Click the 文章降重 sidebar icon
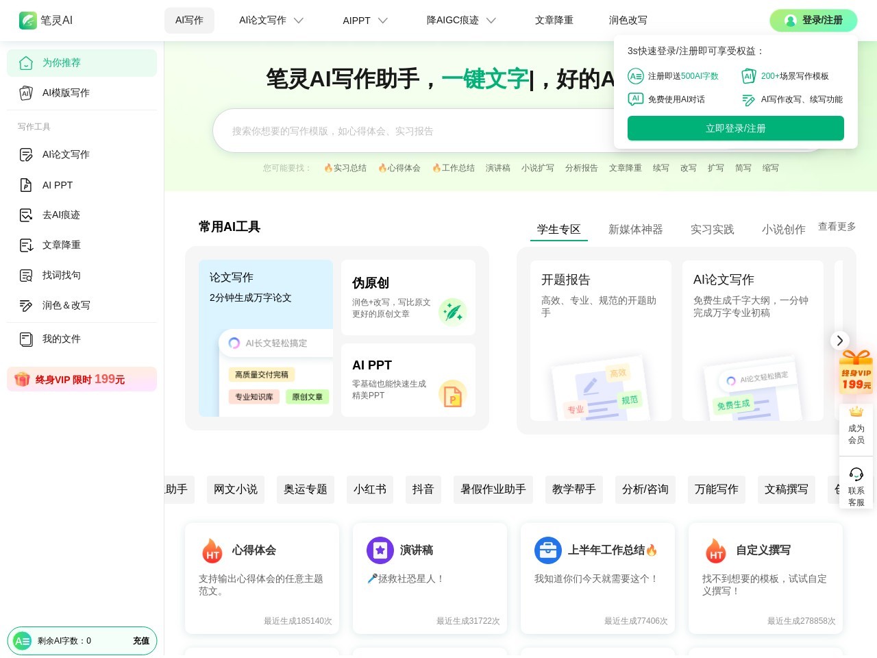Viewport: 877px width, 658px height. click(x=26, y=245)
